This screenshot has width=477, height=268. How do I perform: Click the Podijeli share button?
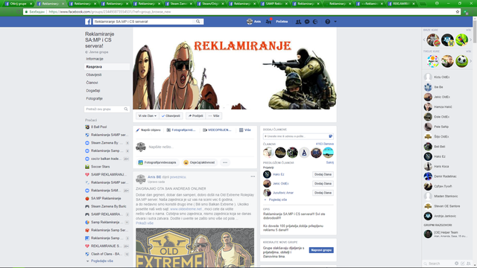(x=195, y=116)
